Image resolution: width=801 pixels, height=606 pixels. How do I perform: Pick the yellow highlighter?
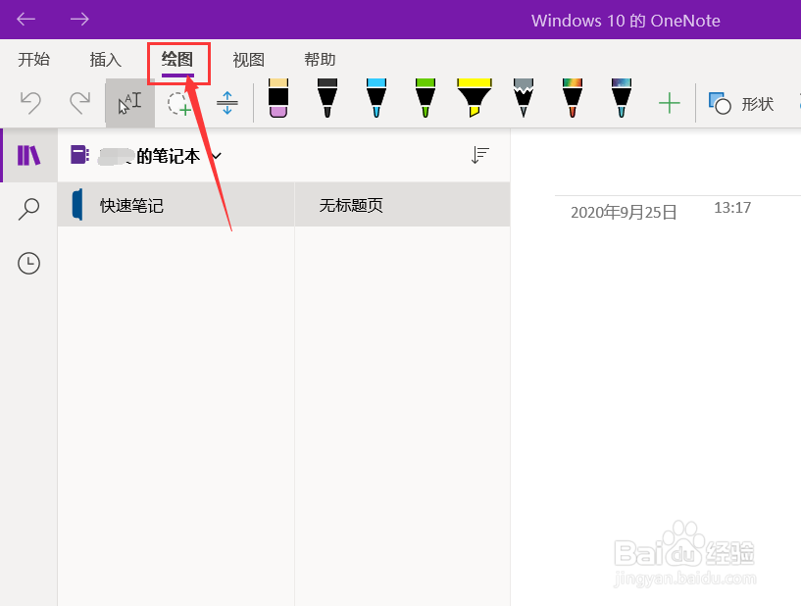point(475,98)
